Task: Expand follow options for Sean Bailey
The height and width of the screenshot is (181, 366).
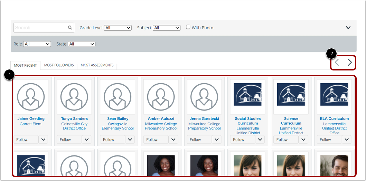Action: [130, 140]
